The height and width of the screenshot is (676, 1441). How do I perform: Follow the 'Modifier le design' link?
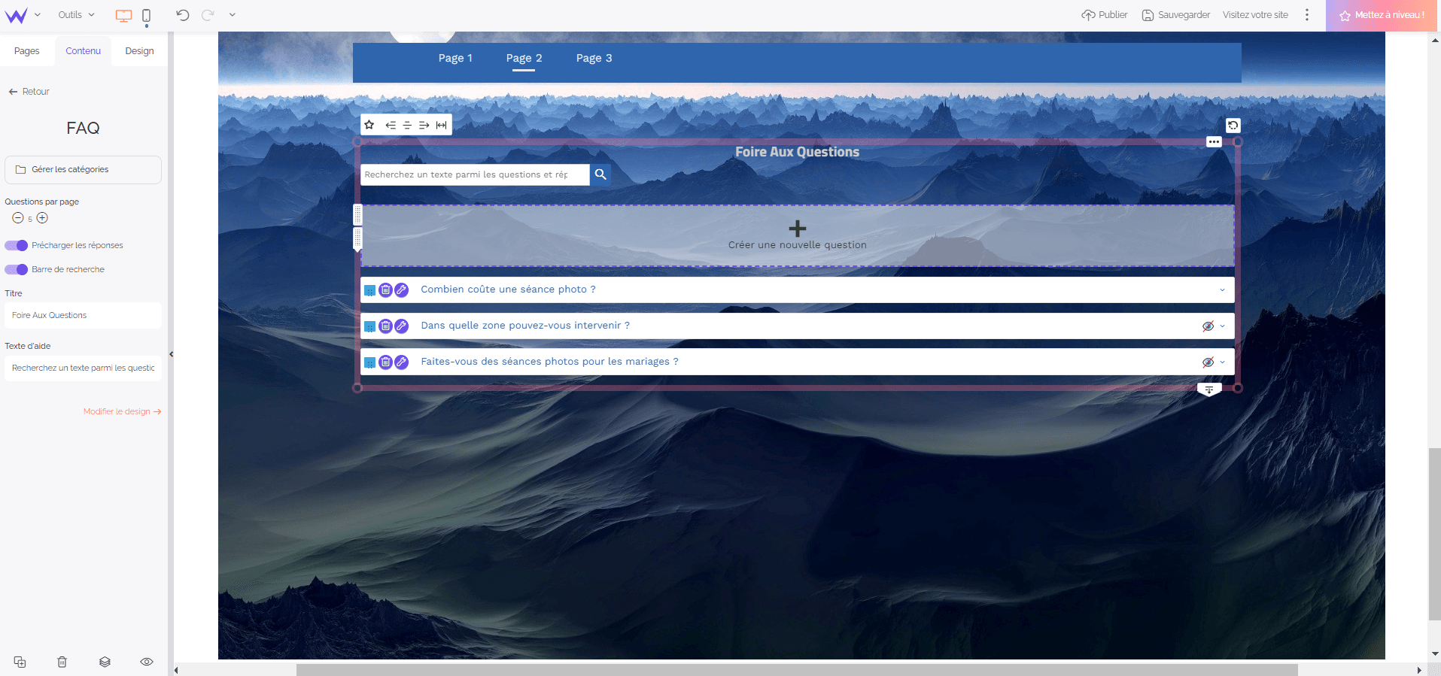point(122,412)
